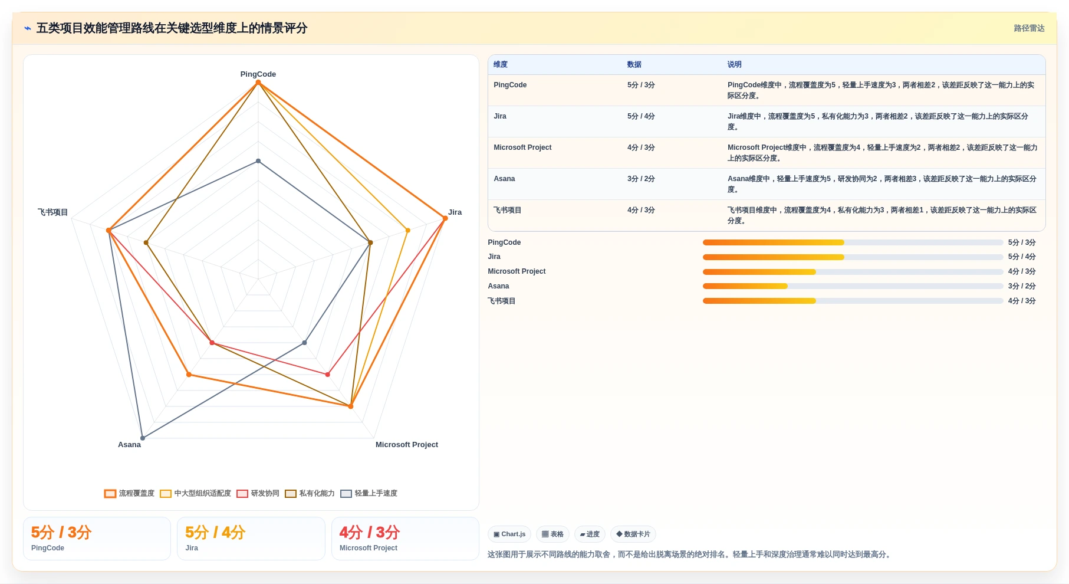The image size is (1069, 584).
Task: Click the PingCode radar axis label
Action: (258, 74)
